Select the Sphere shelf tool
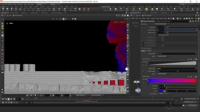200x112 pixels. [x=7, y=10]
